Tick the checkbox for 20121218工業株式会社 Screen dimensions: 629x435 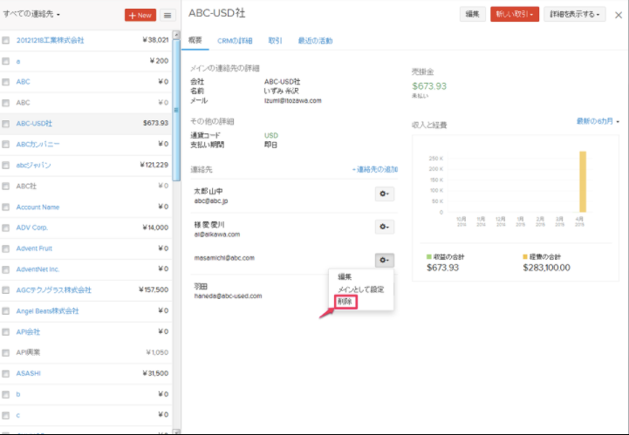click(6, 40)
